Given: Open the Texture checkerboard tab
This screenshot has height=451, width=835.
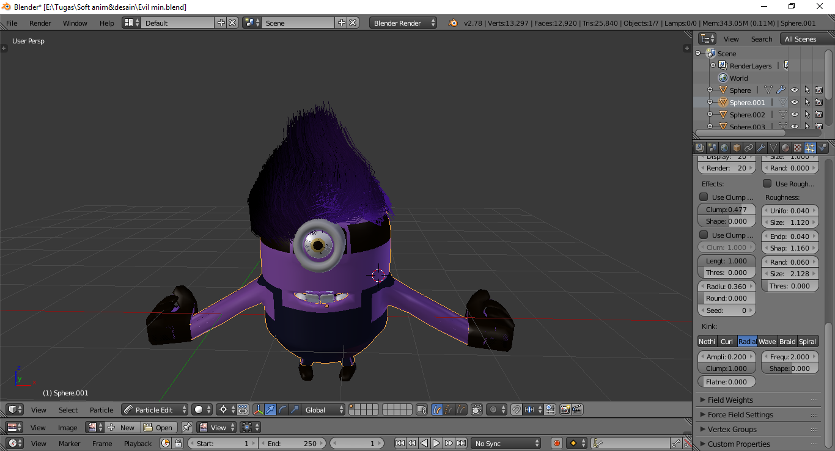Looking at the screenshot, I should [x=798, y=148].
